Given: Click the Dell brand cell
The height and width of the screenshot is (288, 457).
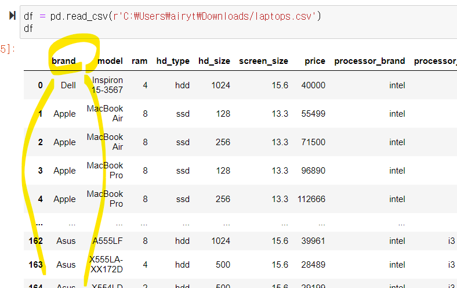Looking at the screenshot, I should point(68,85).
